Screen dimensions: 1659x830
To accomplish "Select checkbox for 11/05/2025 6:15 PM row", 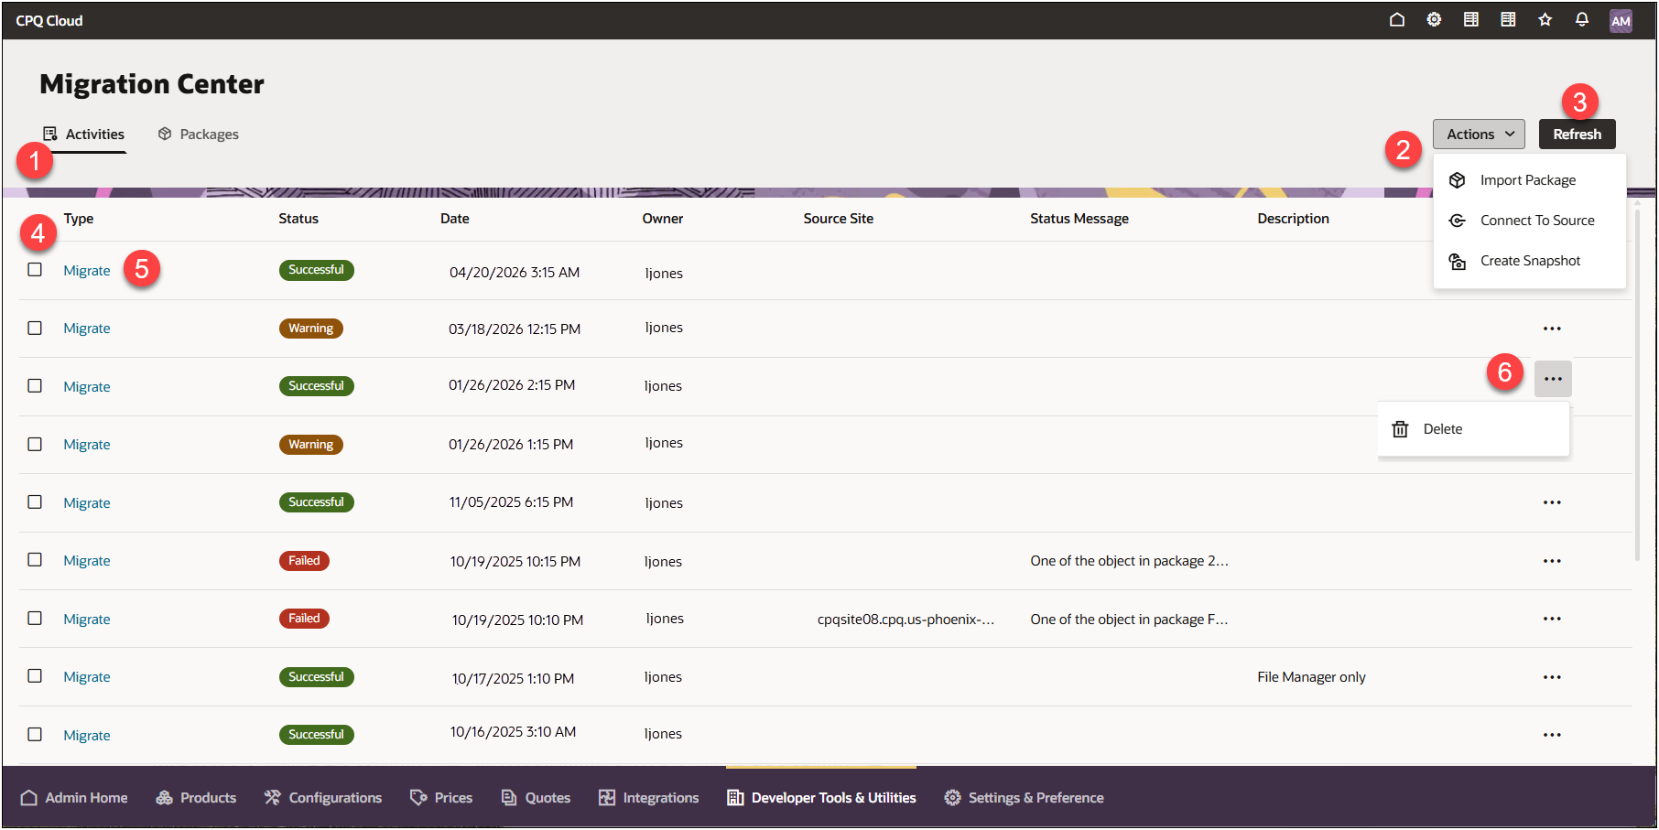I will [x=35, y=501].
